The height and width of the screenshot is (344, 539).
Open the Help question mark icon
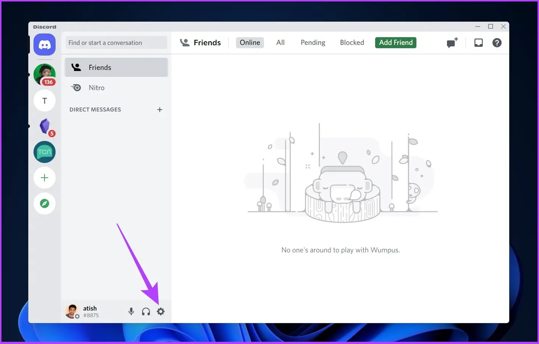[x=497, y=43]
